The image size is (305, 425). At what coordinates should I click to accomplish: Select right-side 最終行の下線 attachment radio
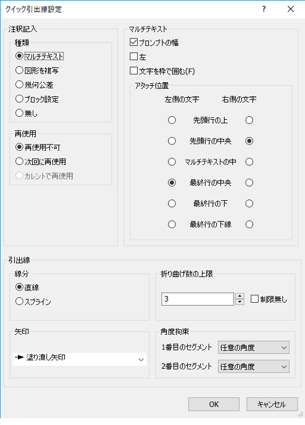249,224
